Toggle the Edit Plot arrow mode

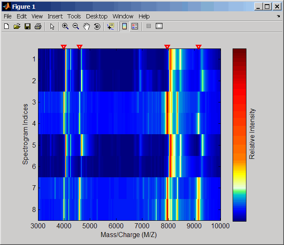(x=52, y=26)
